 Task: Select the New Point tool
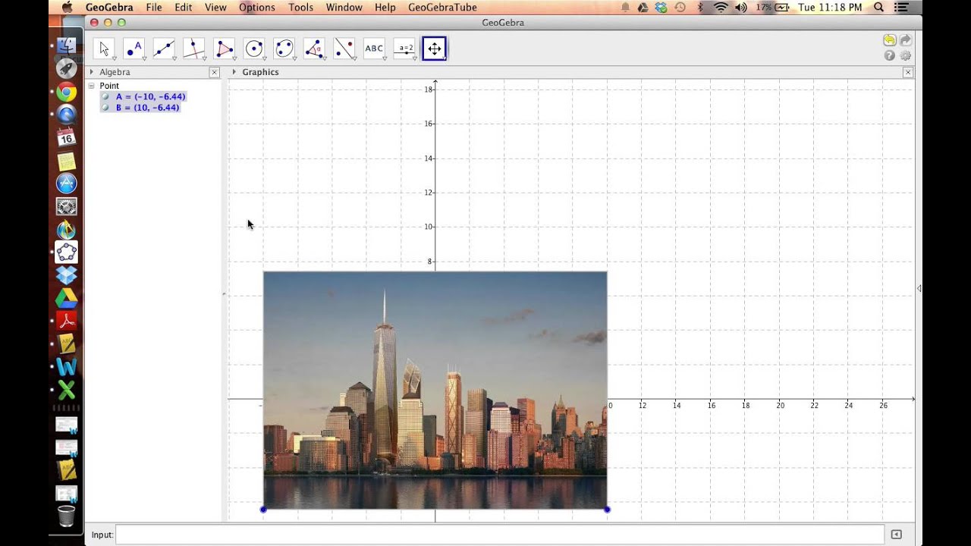[134, 49]
